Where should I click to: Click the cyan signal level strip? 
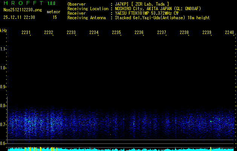[121, 149]
